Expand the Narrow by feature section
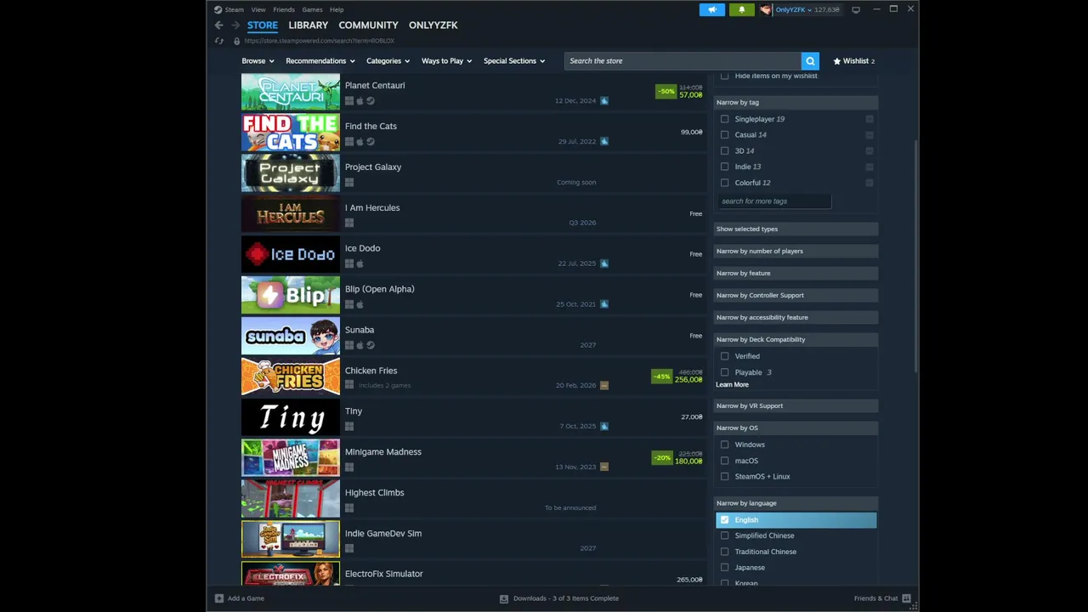 [x=796, y=273]
